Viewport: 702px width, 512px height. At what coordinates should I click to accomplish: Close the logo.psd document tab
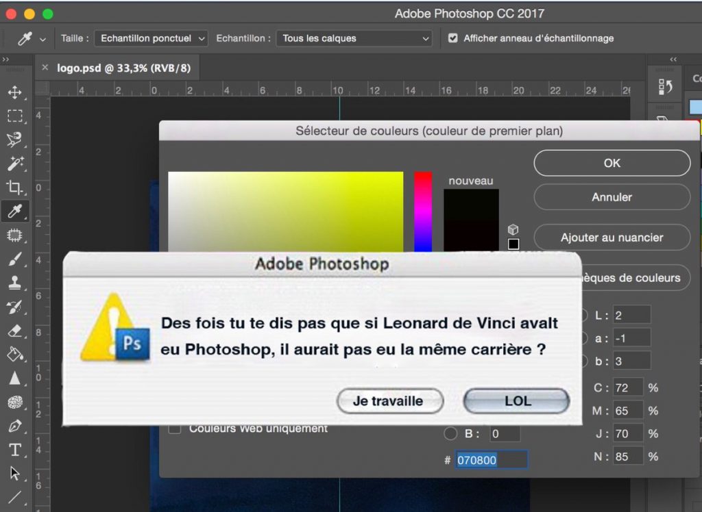coord(45,68)
